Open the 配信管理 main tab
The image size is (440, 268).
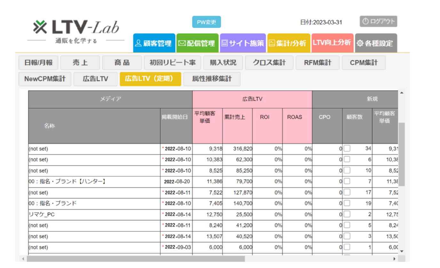[197, 43]
